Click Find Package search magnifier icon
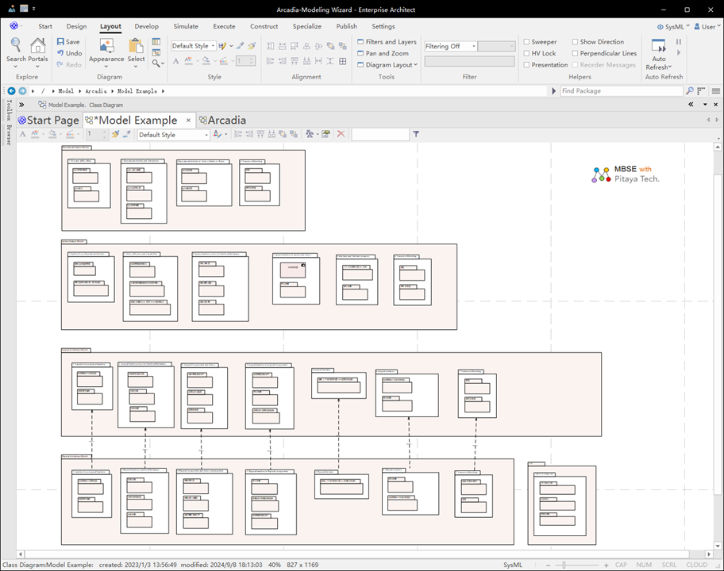 click(690, 91)
